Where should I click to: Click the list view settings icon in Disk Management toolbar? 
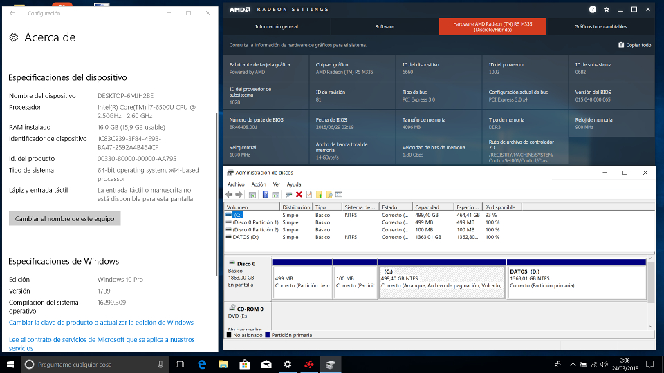tap(339, 195)
